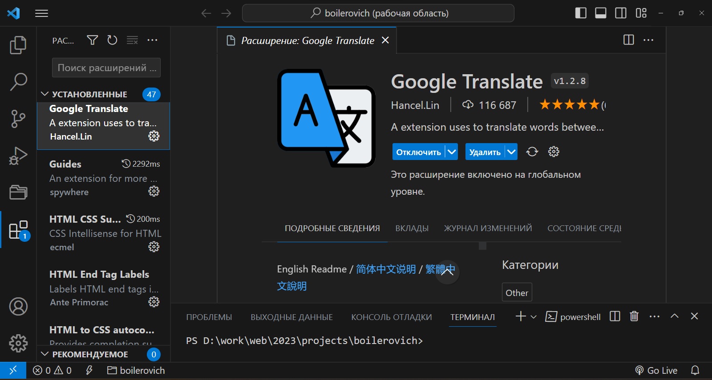Click Go Live in status bar
The image size is (712, 380).
pos(656,370)
